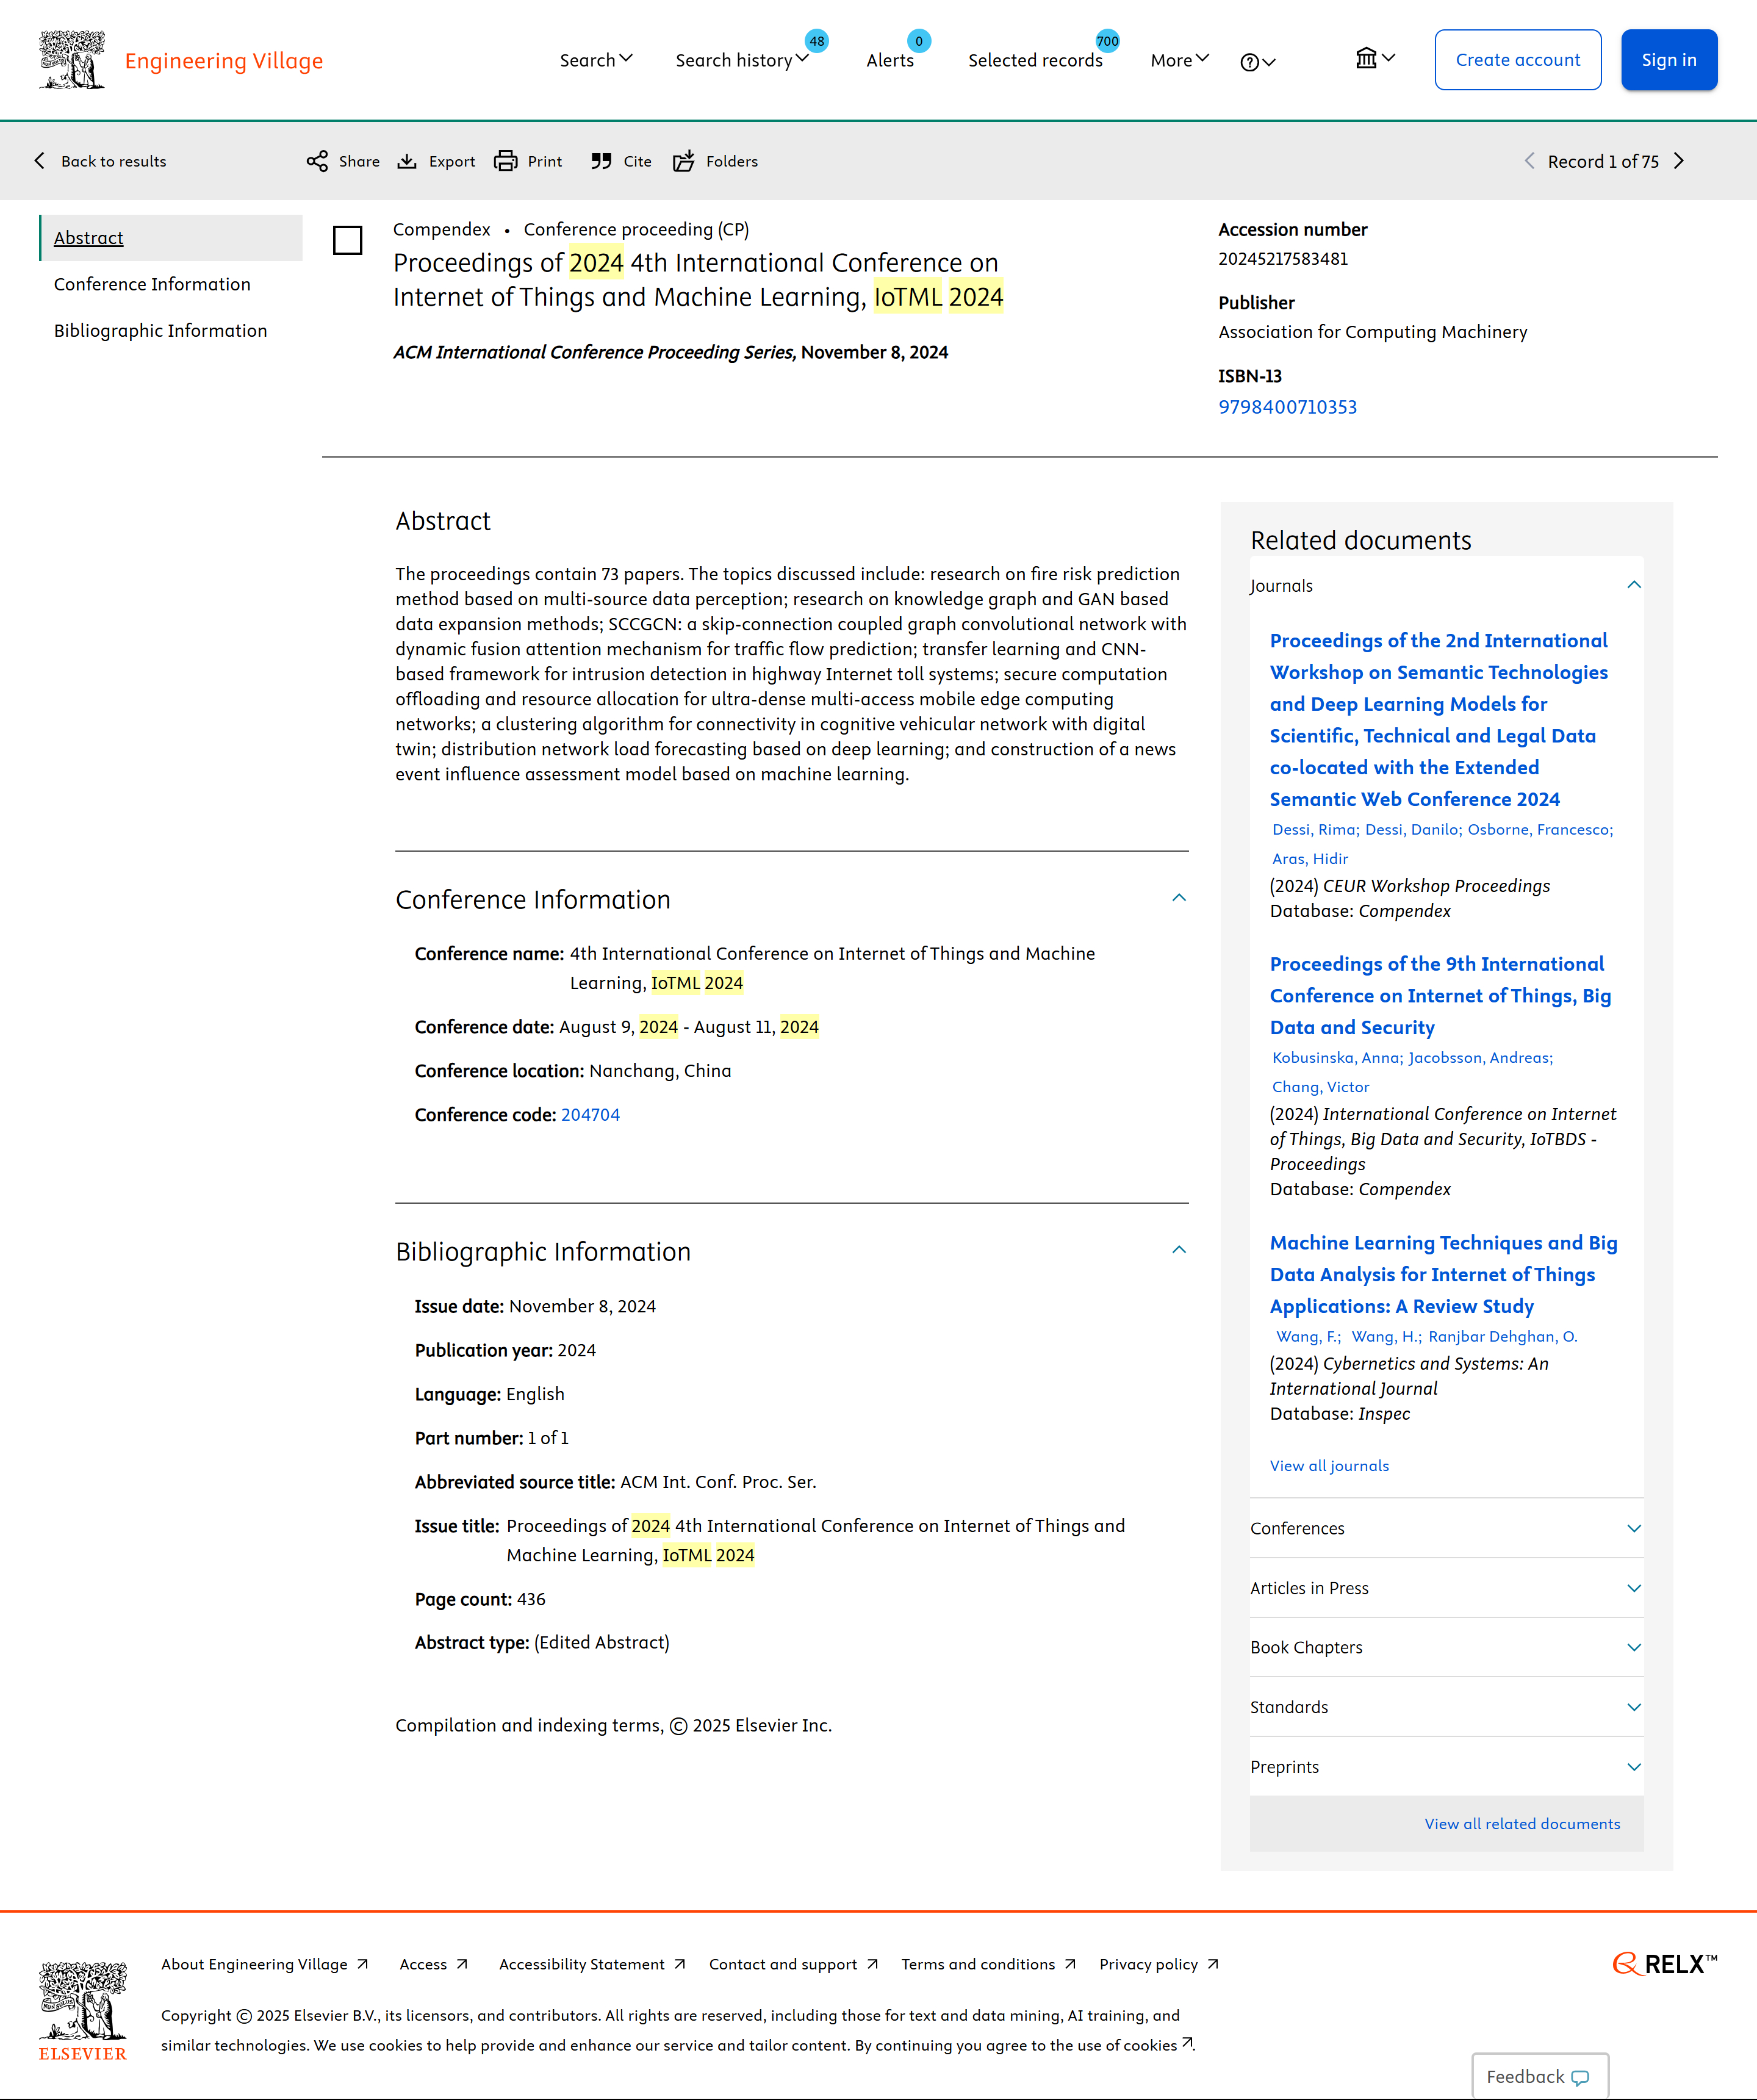Open the Search dropdown menu
This screenshot has width=1757, height=2100.
point(596,60)
